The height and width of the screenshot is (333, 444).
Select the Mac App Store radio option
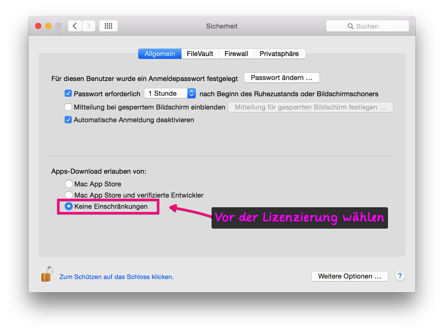coord(68,184)
